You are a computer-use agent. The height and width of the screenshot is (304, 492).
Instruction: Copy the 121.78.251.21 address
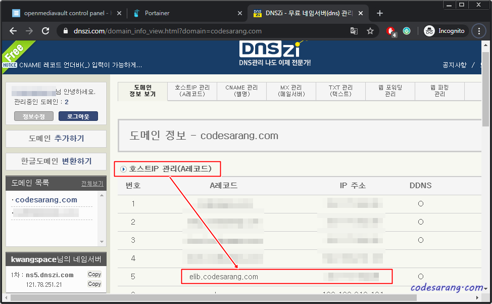[94, 284]
